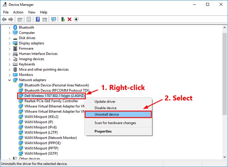The width and height of the screenshot is (228, 167).
Task: Select WAN Miniport (IKEv2)
Action: click(41, 117)
